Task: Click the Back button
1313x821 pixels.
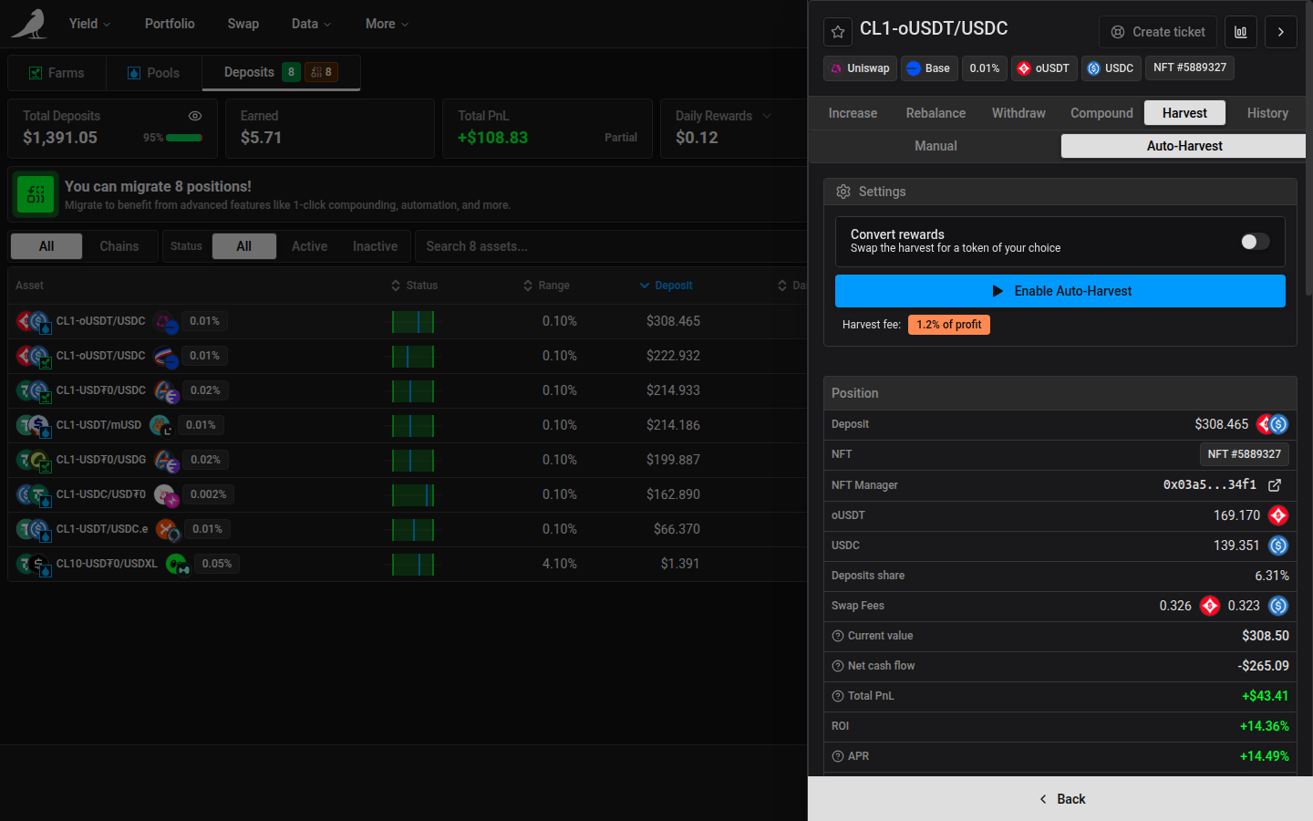Action: coord(1060,799)
